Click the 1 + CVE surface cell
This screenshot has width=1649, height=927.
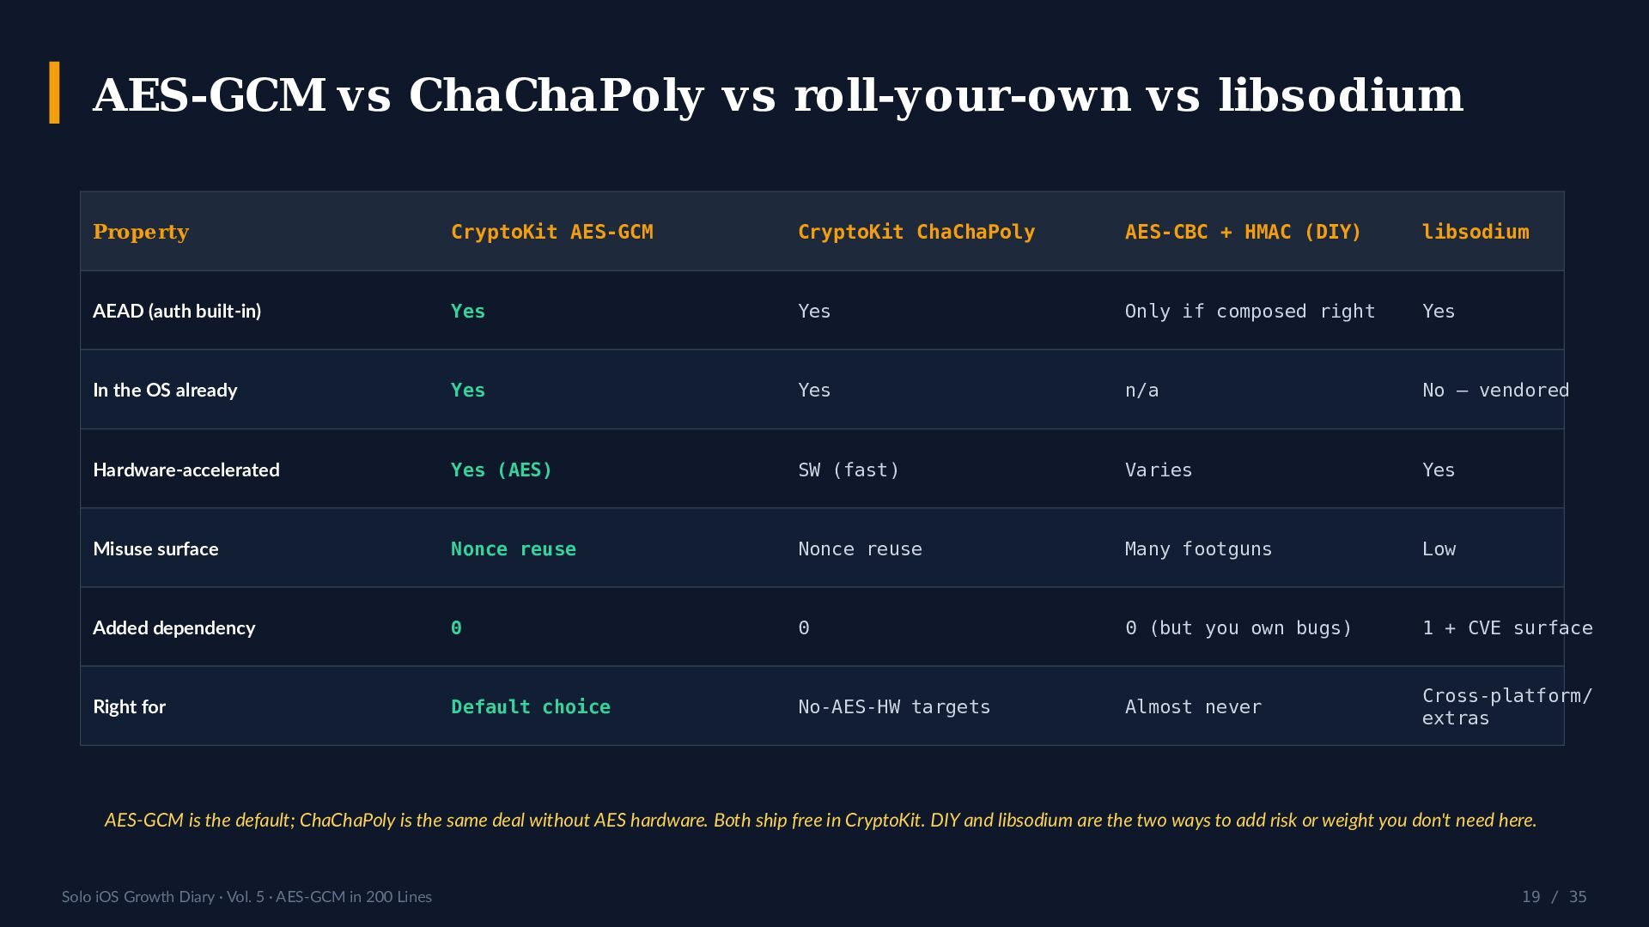1507,627
